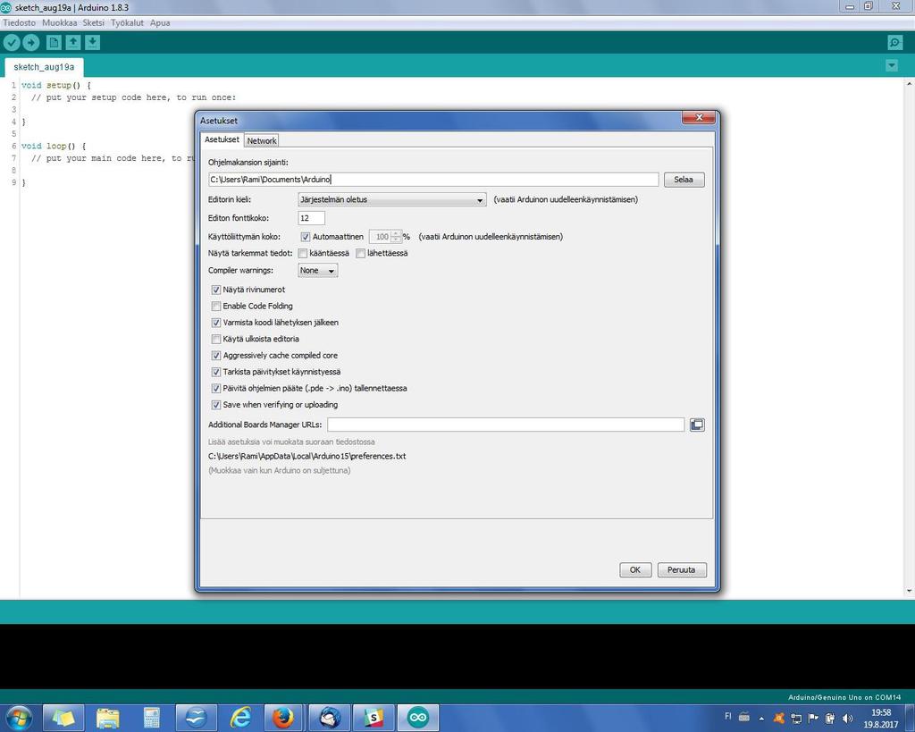The width and height of the screenshot is (915, 732).
Task: Create a new sketch with the New icon
Action: [53, 43]
